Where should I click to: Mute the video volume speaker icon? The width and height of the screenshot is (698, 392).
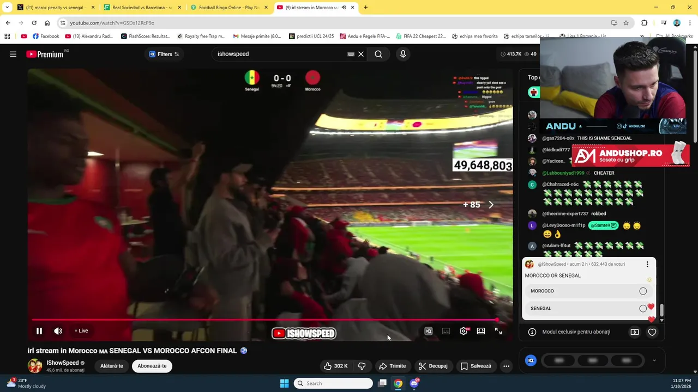58,331
